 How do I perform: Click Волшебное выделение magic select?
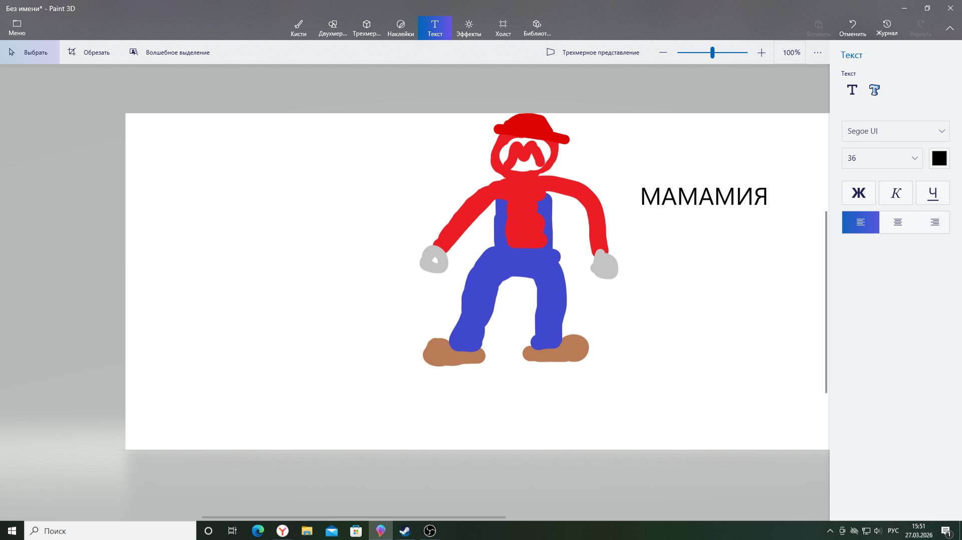[x=170, y=53]
